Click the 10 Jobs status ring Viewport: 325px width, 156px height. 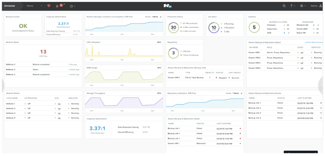[x=214, y=27]
